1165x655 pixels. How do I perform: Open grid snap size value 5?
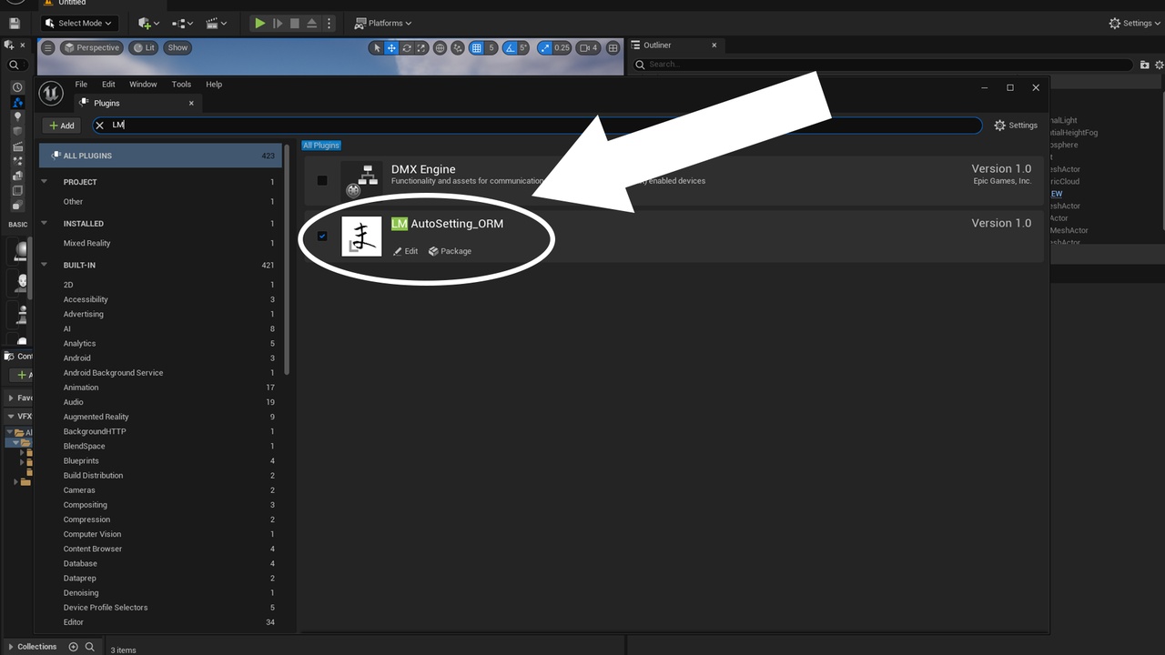[491, 48]
